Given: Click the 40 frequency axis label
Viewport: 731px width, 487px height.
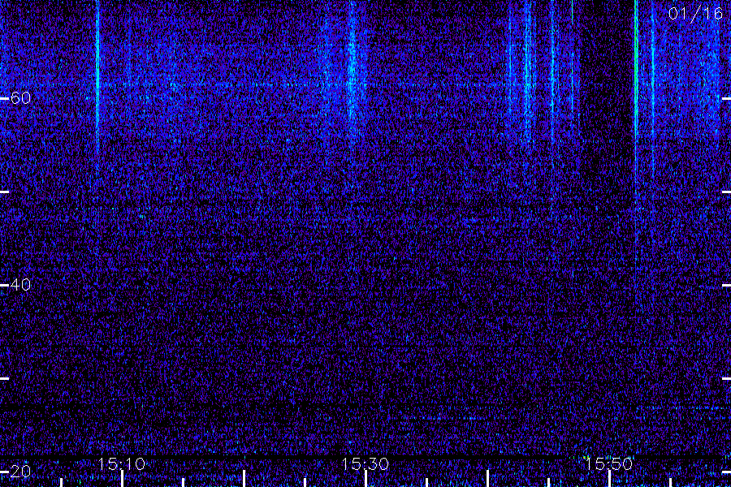Looking at the screenshot, I should point(20,284).
